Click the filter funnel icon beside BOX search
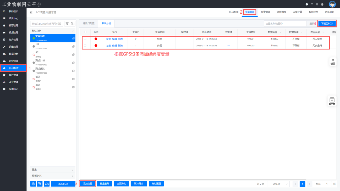340x191 pixels. (x=67, y=24)
